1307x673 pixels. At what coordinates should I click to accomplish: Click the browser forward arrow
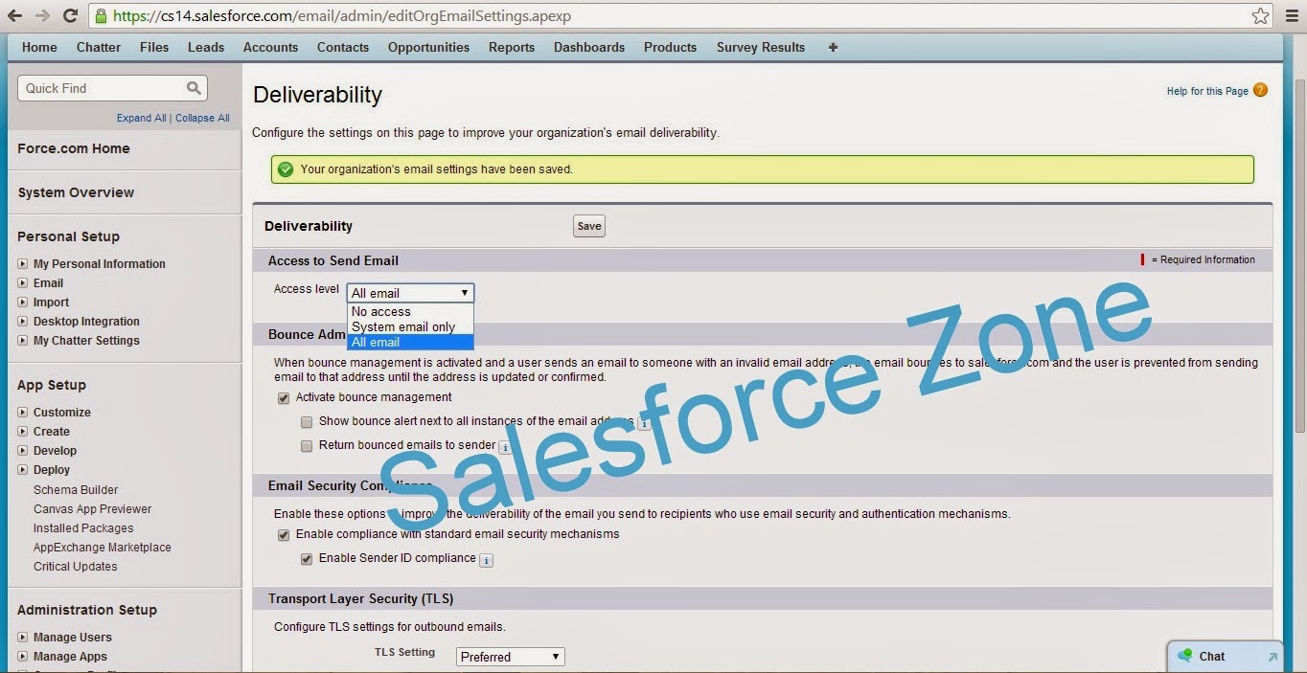pos(42,15)
